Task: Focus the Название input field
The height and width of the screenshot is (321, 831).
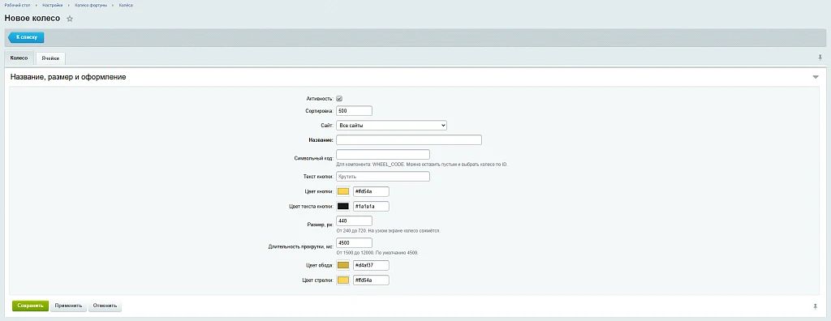Action: pyautogui.click(x=409, y=140)
